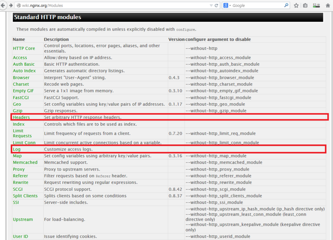This screenshot has width=333, height=240.
Task: Open the Index module link
Action: pos(18,124)
